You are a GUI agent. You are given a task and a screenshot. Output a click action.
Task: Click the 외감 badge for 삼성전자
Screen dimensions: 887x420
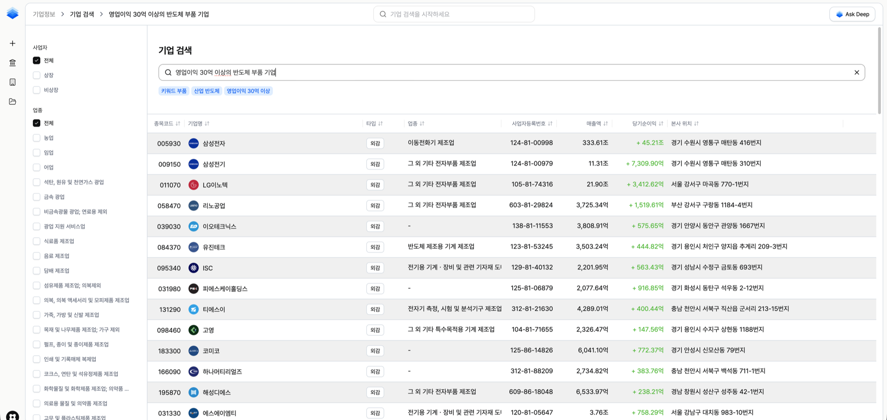[375, 143]
